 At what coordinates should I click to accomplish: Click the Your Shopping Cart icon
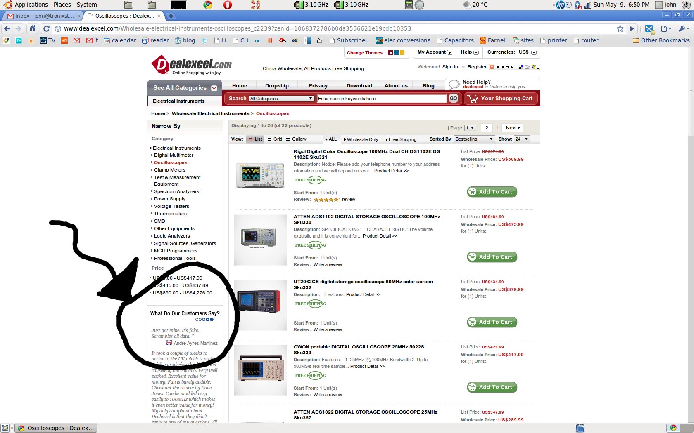[472, 98]
